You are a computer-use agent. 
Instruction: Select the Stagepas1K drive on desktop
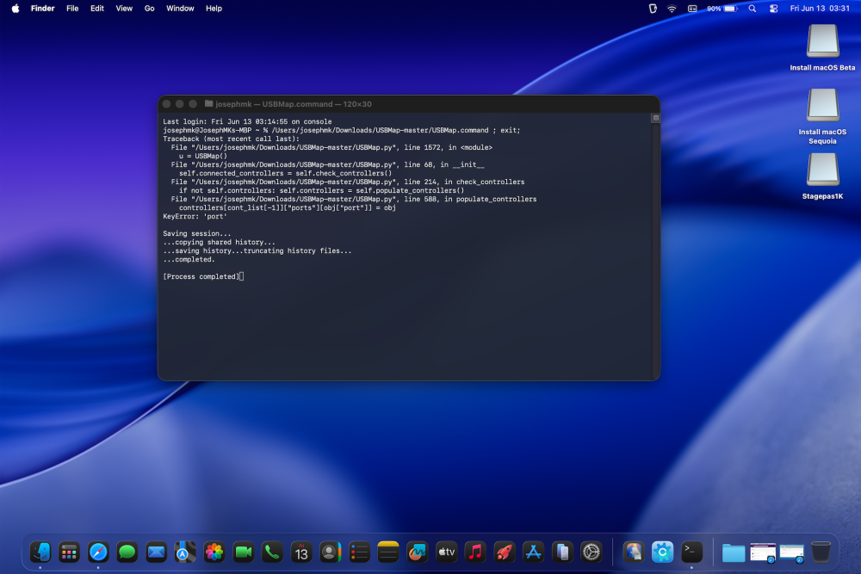click(822, 176)
